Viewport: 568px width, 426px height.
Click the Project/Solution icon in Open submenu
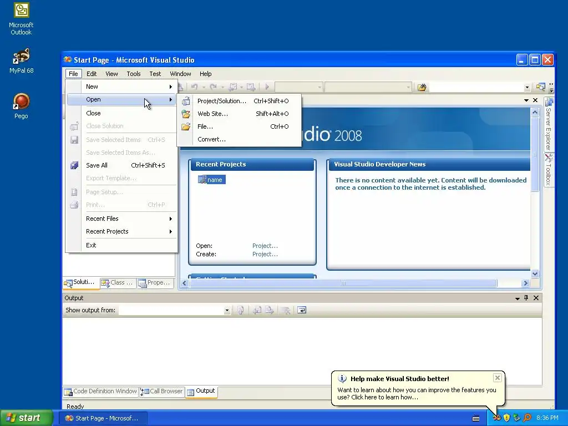pyautogui.click(x=186, y=101)
